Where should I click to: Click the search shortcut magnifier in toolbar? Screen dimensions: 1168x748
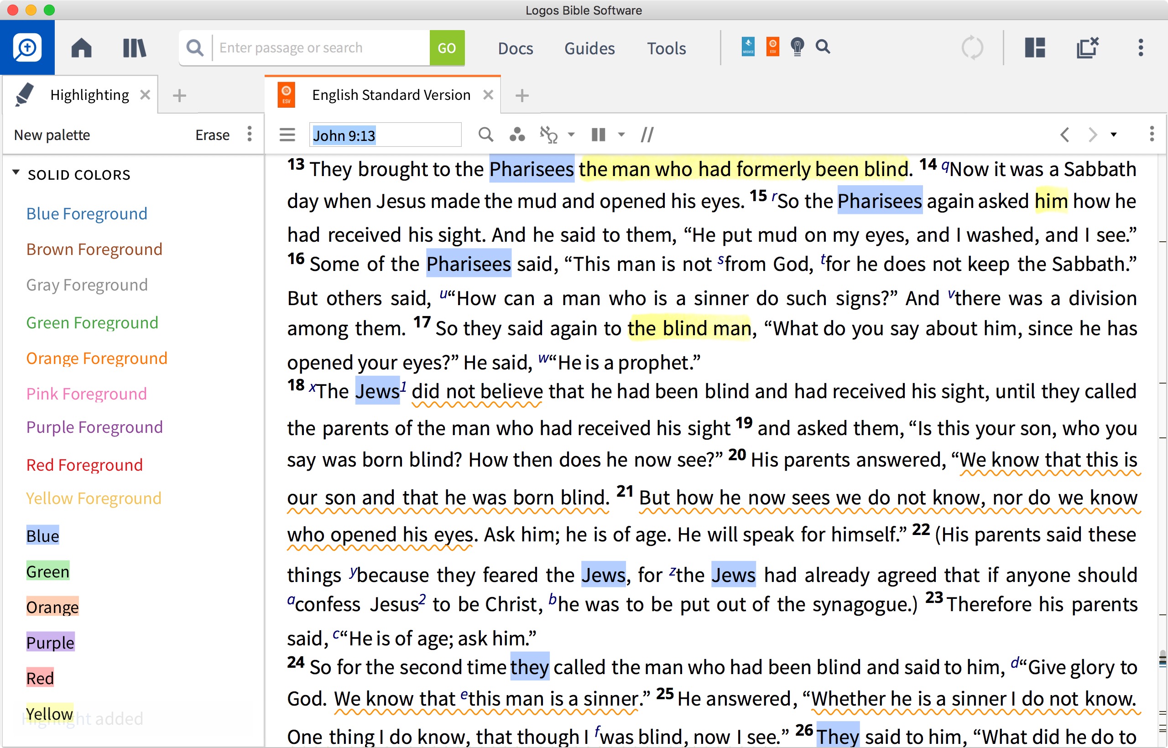coord(823,47)
